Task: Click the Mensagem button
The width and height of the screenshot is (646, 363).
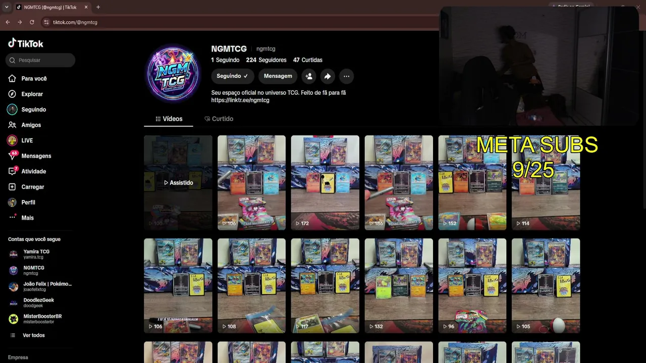Action: click(278, 76)
